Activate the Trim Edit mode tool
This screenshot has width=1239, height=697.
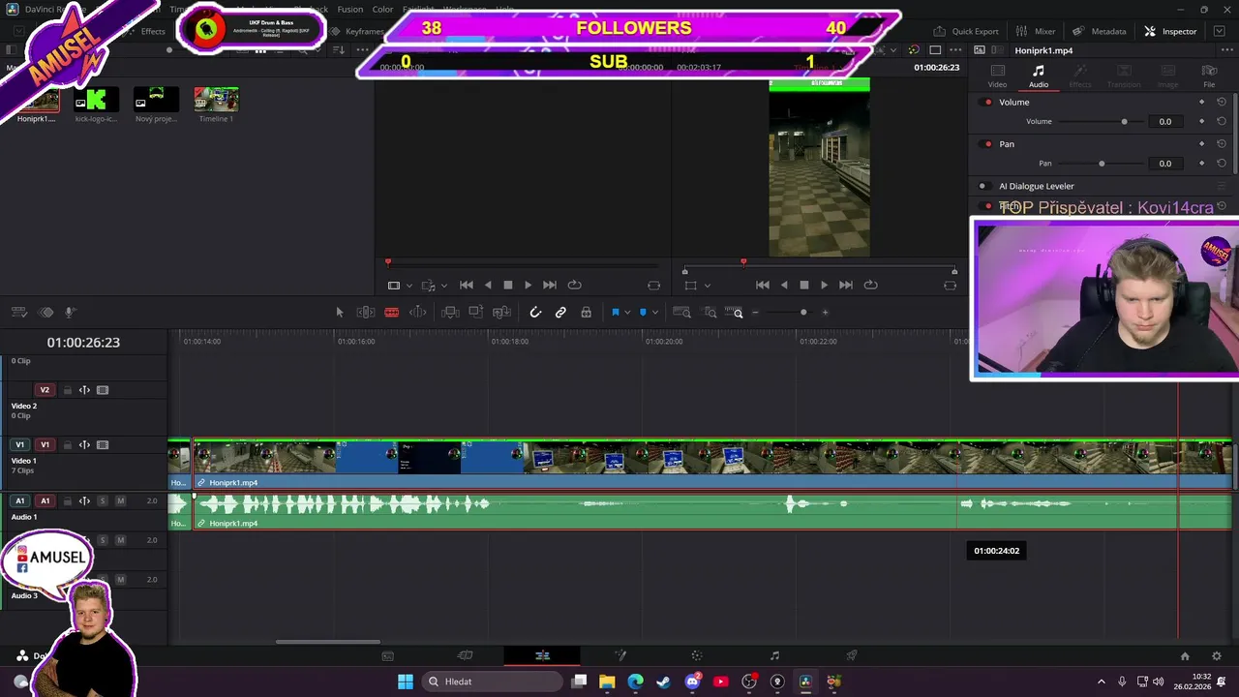coord(366,312)
